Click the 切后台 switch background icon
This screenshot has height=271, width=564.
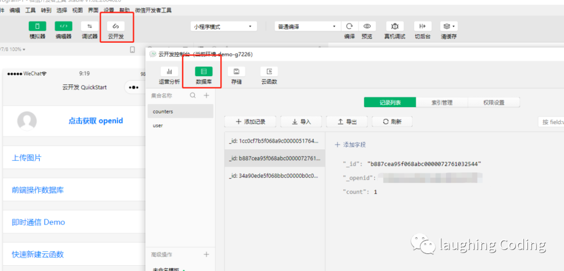coord(422,26)
